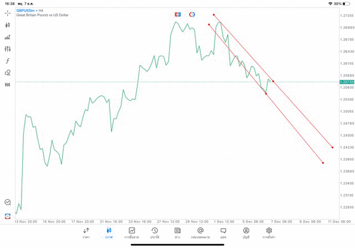Switch to the Quotes (ราคา) tab
Screen dimensions: 355x248
click(86, 232)
